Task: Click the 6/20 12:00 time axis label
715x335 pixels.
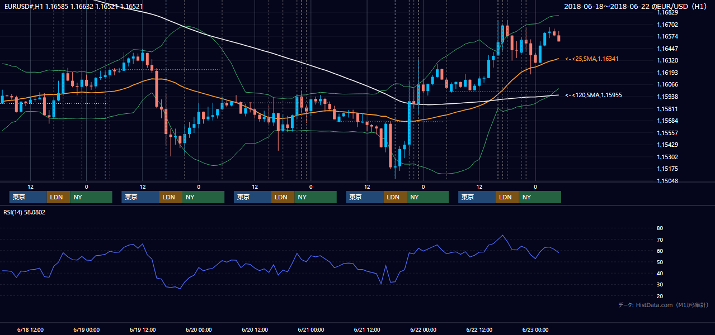Action: click(255, 329)
